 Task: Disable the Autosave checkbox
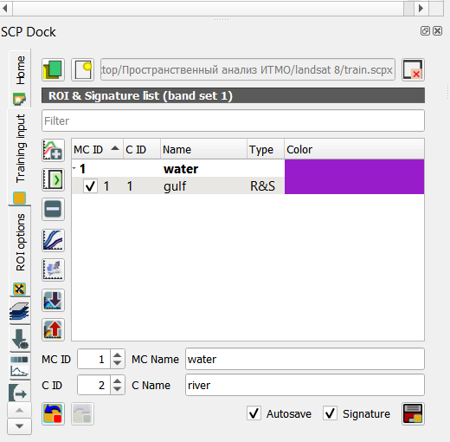click(x=254, y=413)
